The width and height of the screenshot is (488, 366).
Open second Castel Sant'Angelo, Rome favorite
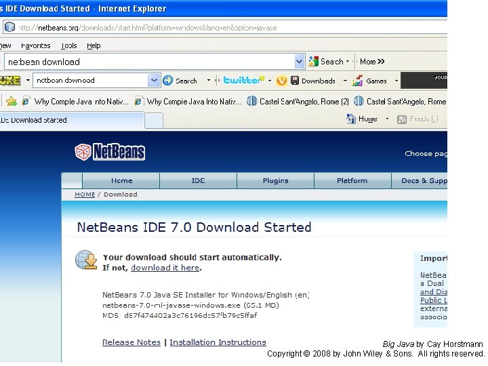coord(400,102)
